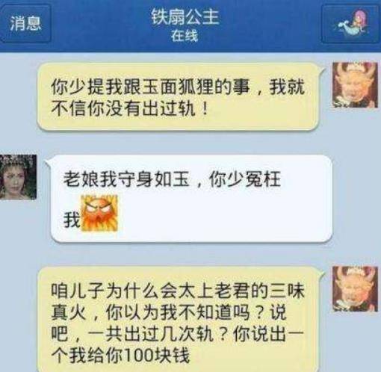Open 铁扇公主's avatar on the left
381x372 pixels.
pyautogui.click(x=19, y=177)
